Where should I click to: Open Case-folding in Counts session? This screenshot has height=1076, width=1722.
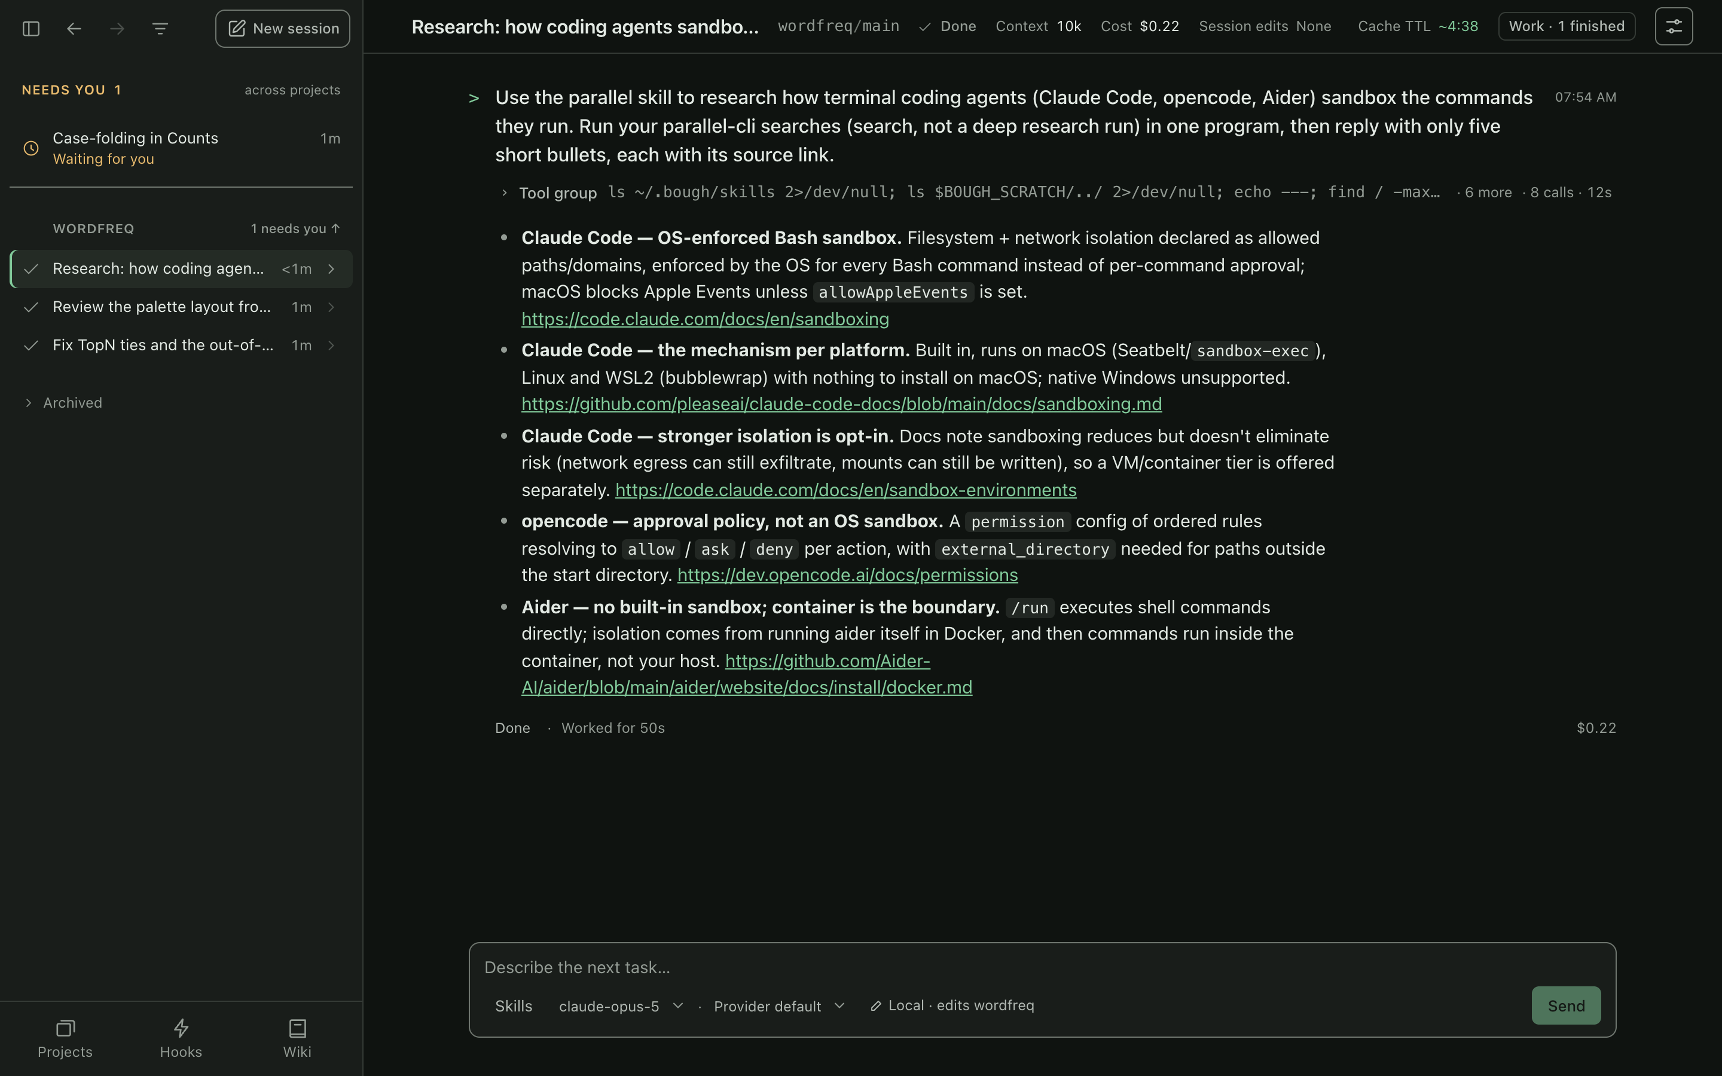coord(181,148)
